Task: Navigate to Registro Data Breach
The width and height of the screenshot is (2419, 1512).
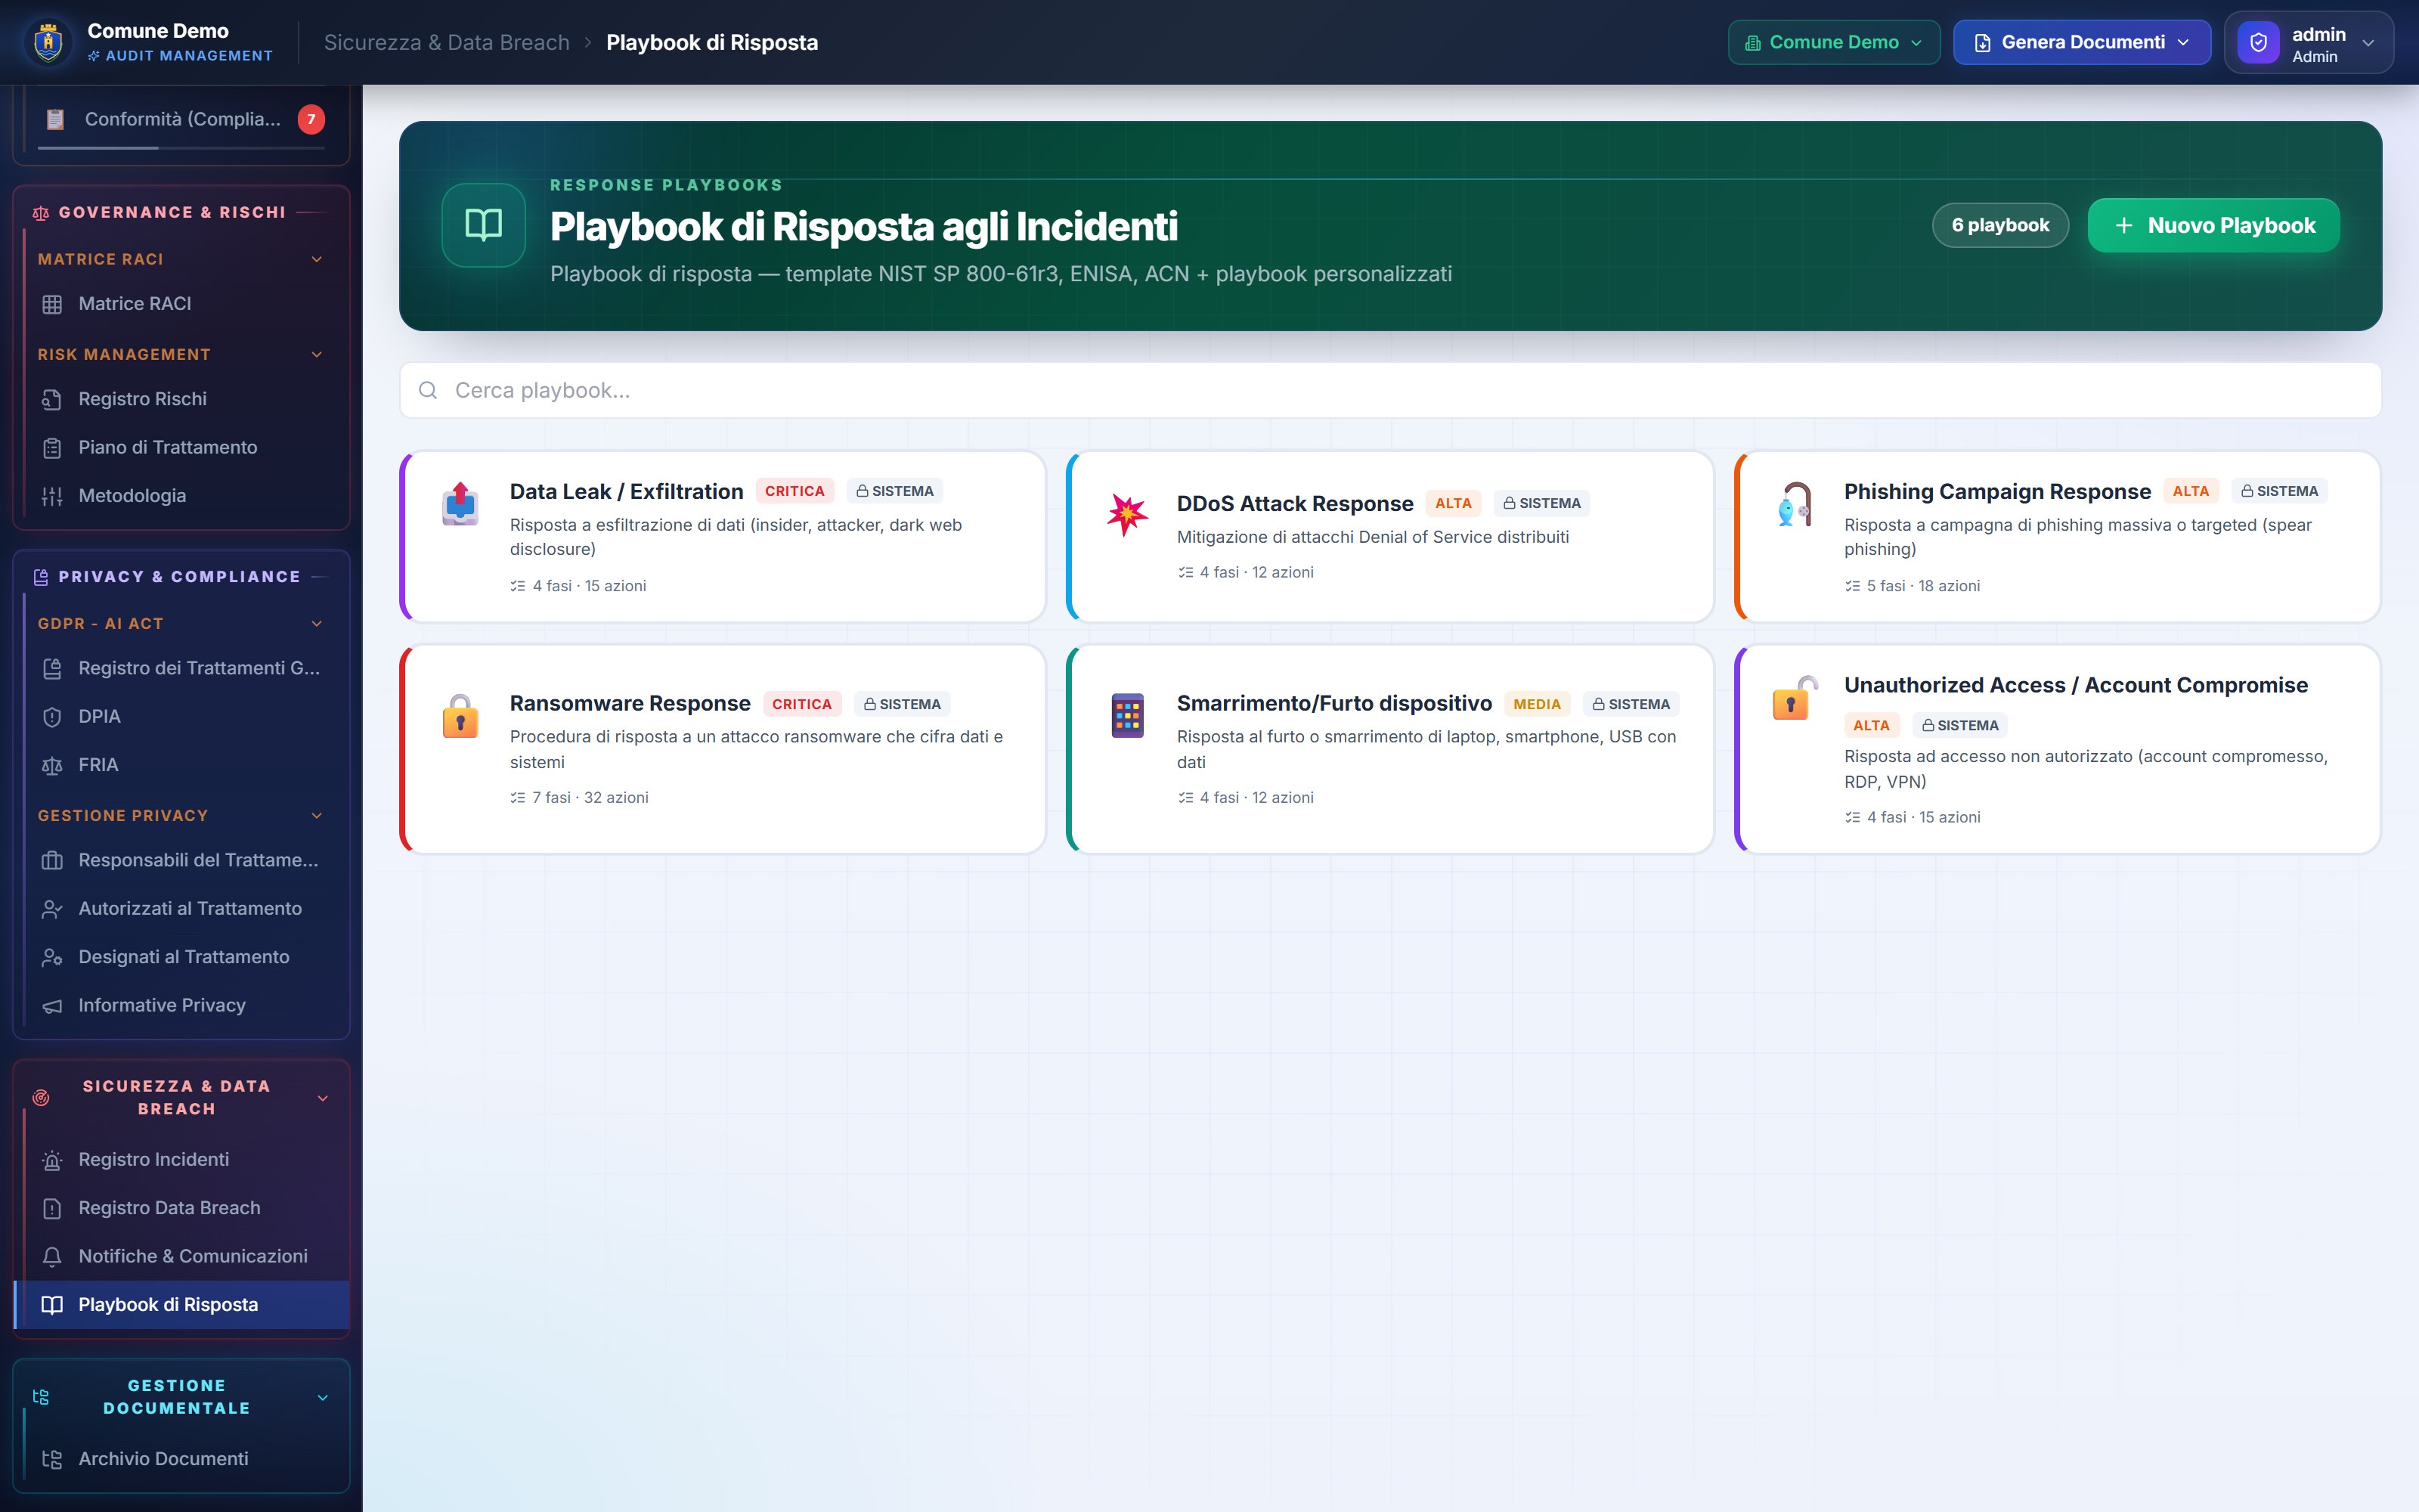Action: tap(182, 1208)
